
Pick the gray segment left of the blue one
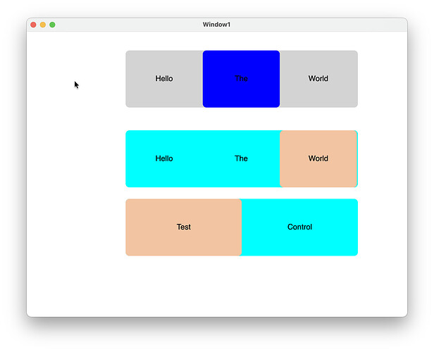click(x=164, y=79)
